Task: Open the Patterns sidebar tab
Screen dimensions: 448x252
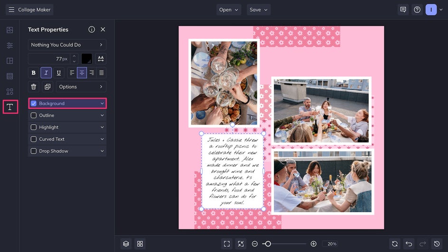Action: (x=9, y=76)
